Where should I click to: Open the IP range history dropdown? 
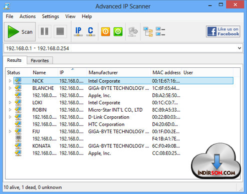[239, 48]
